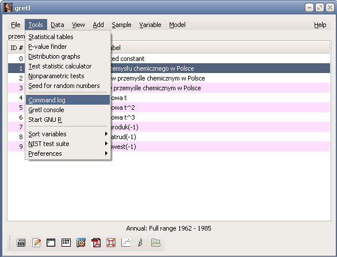Select the row ending 'produk(-1)'
Screen dimensions: 337x257
(169, 127)
